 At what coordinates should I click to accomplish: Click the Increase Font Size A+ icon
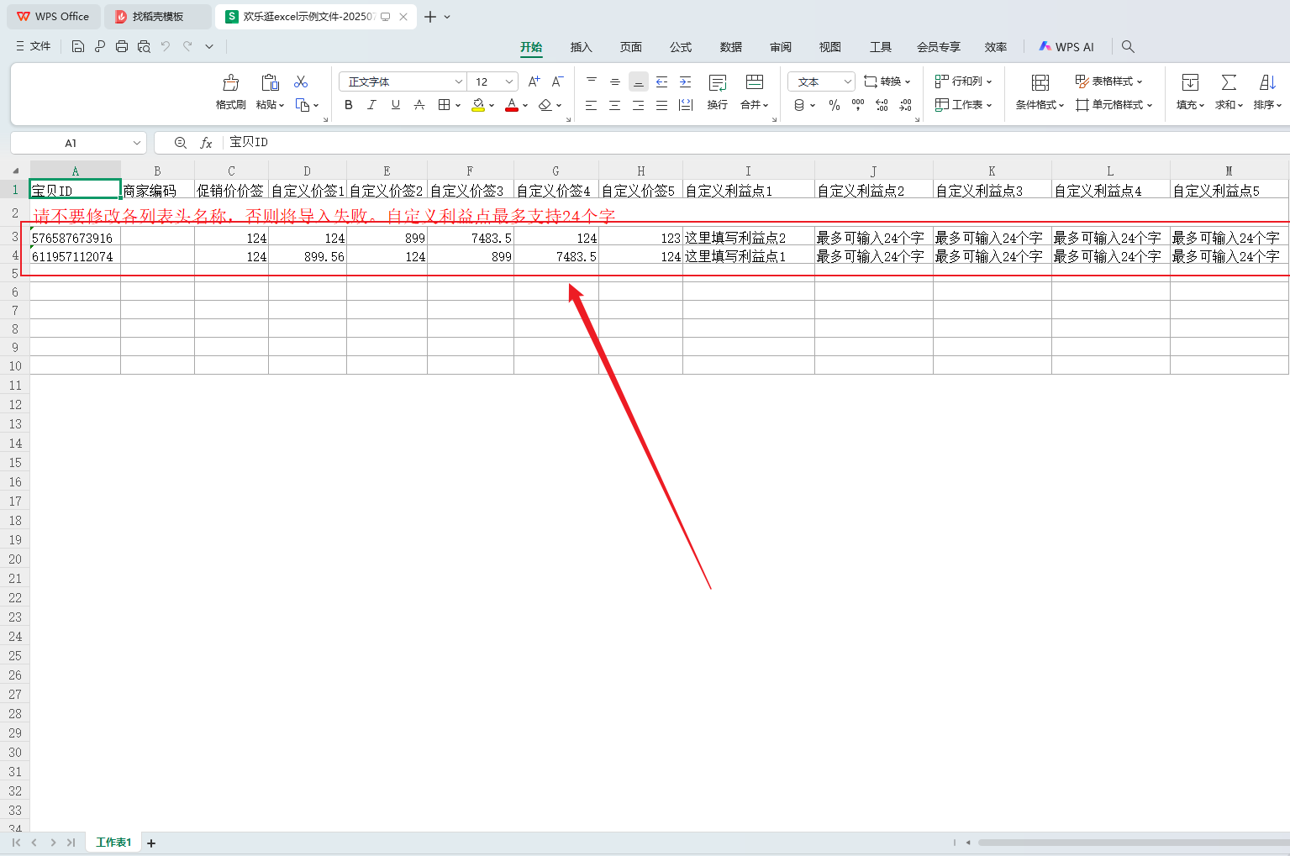pyautogui.click(x=534, y=81)
